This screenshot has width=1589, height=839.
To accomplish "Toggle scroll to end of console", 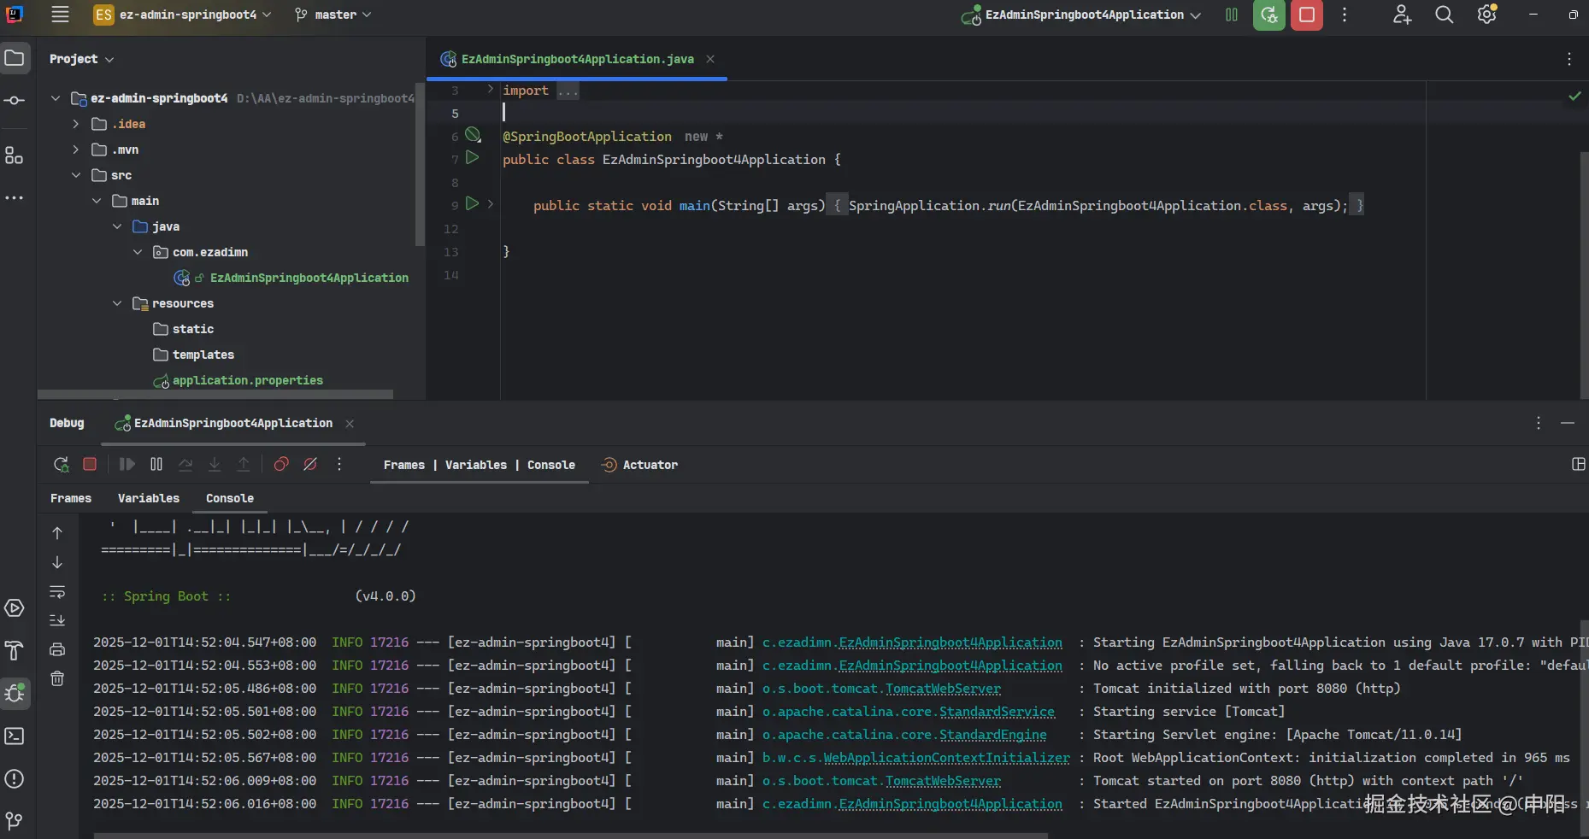I will [x=57, y=620].
